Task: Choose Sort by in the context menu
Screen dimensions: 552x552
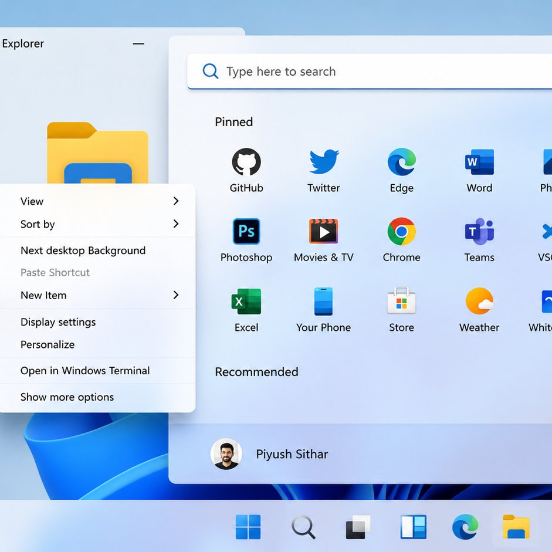Action: (97, 224)
